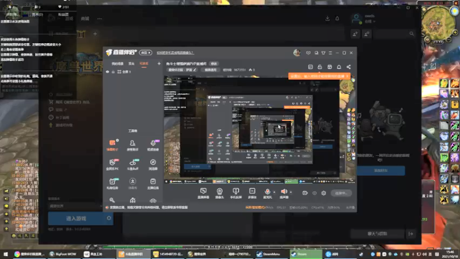
Task: Toggle the lock of 全屏 1 source
Action: pos(113,71)
